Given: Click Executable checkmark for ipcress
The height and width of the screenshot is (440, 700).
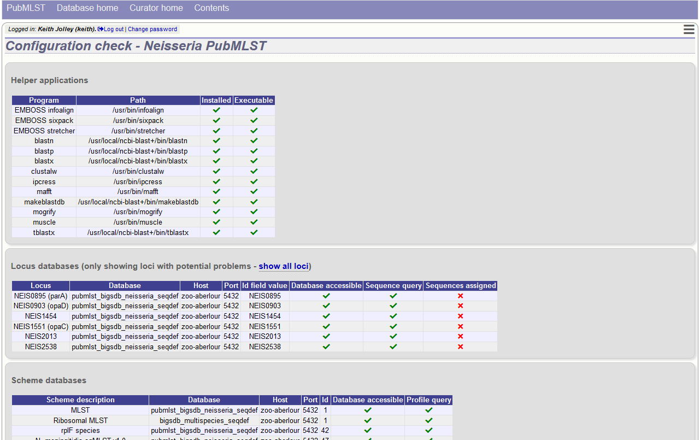Looking at the screenshot, I should (254, 181).
